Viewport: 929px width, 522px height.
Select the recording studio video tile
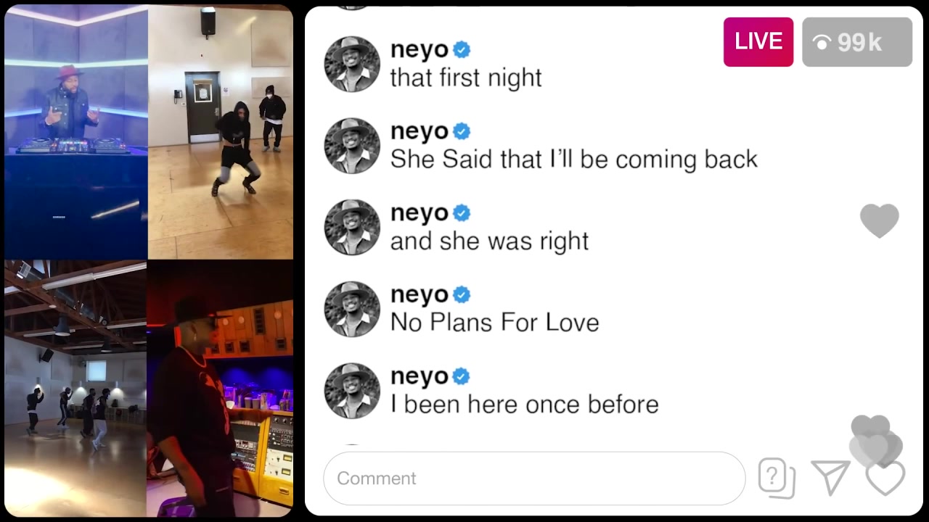coord(220,389)
